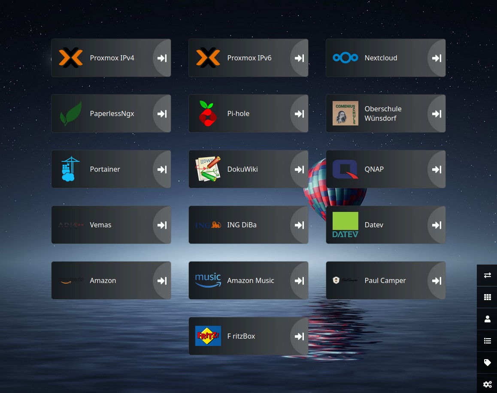
Task: Open Pi-hole using its arrow button
Action: click(x=299, y=114)
